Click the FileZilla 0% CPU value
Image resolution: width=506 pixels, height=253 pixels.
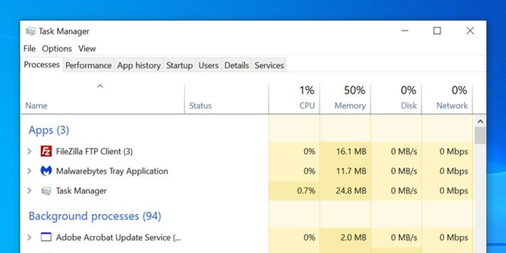click(309, 151)
